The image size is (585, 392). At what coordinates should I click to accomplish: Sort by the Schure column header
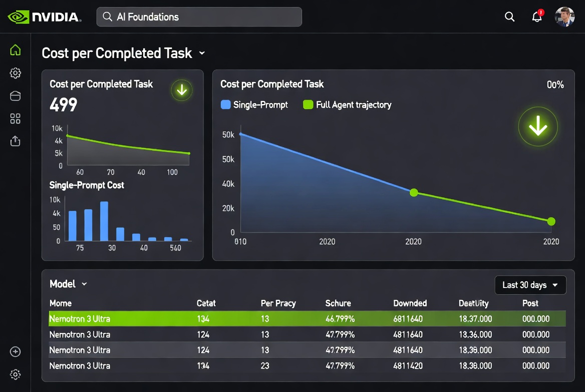tap(338, 303)
